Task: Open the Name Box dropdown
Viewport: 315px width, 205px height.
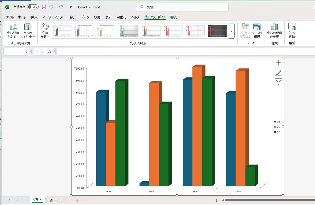Action: point(26,52)
